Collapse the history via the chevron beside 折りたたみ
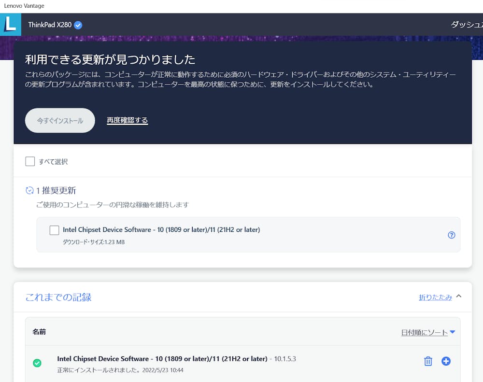The width and height of the screenshot is (483, 382). point(459,296)
